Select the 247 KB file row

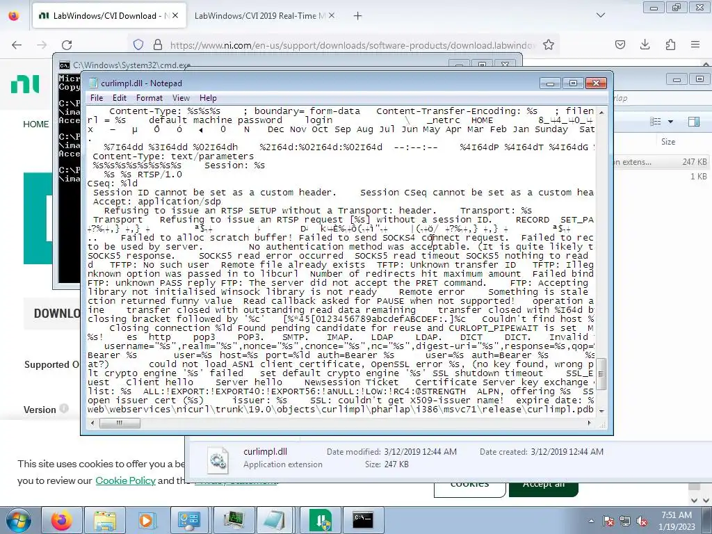tap(661, 162)
